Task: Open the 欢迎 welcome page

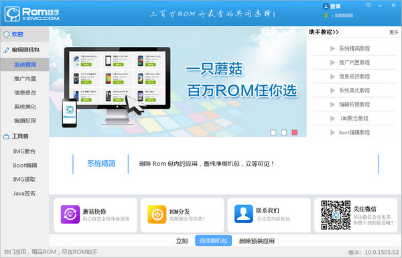Action: coord(25,34)
